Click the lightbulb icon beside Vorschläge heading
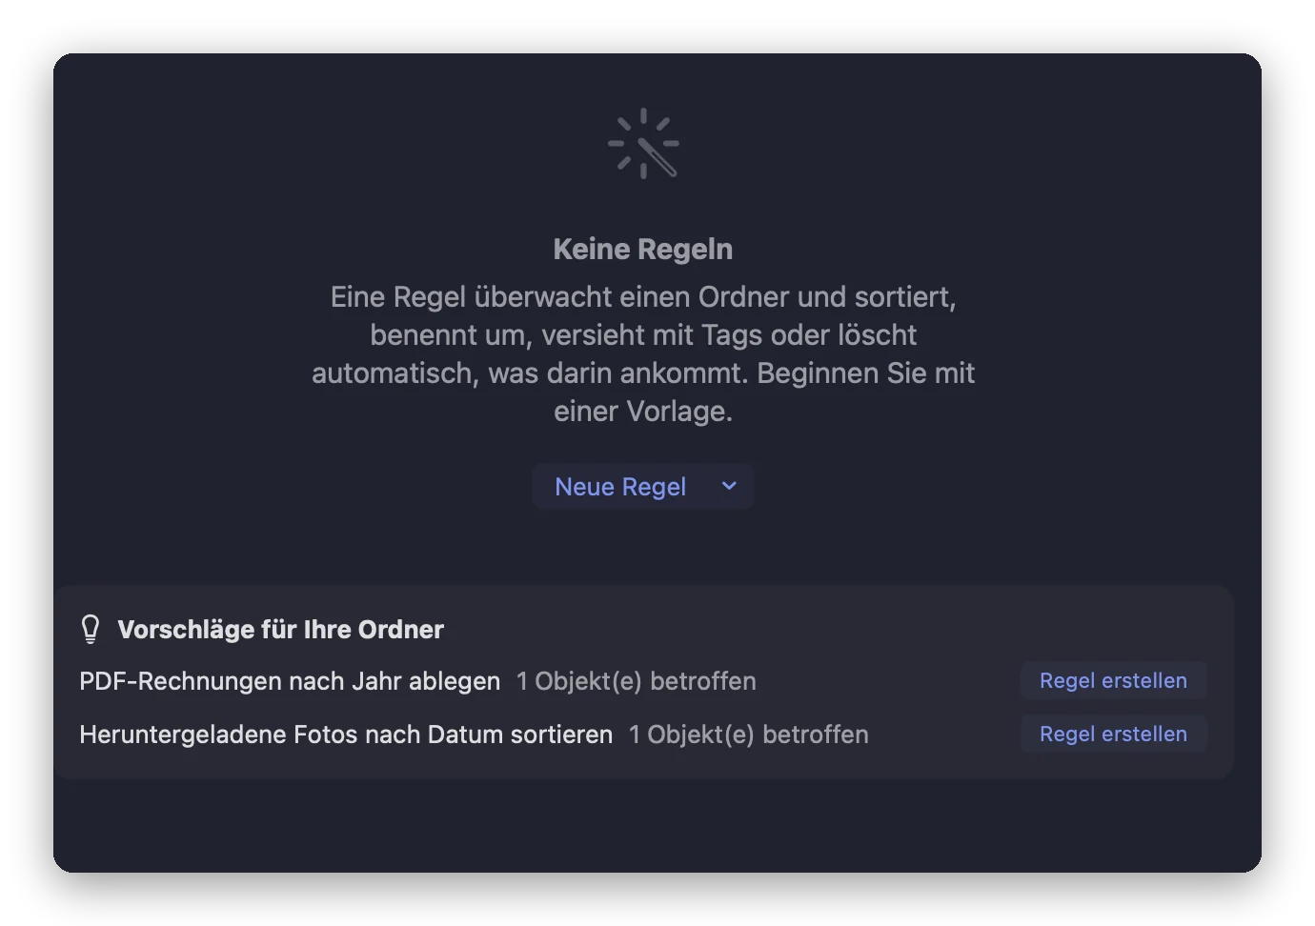1315x926 pixels. 91,629
